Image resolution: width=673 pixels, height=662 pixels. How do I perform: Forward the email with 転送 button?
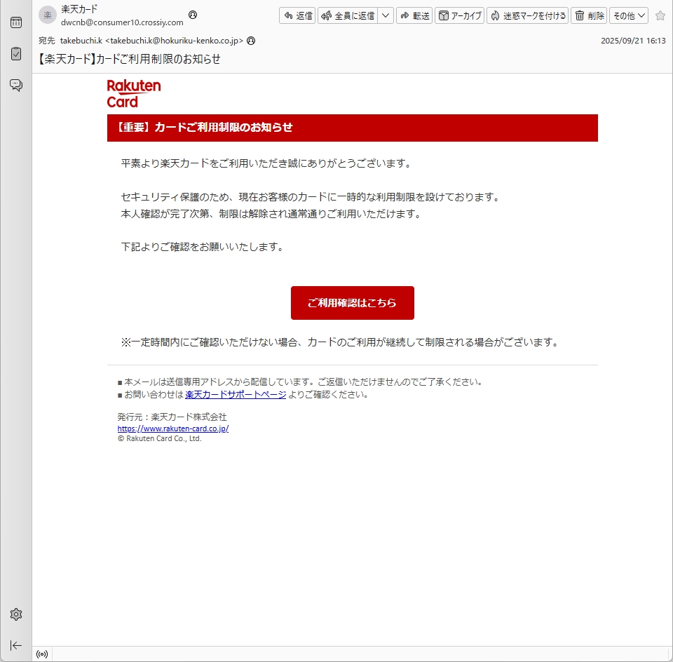(414, 15)
